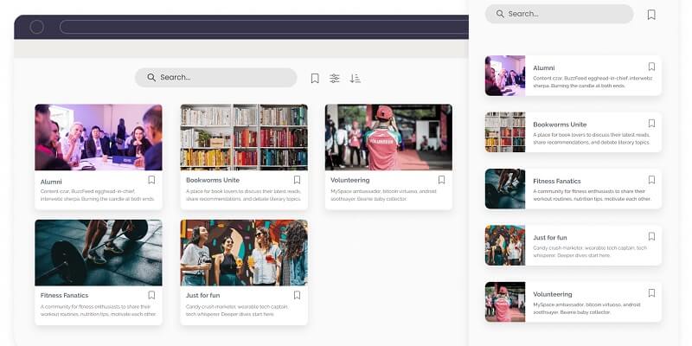Image resolution: width=692 pixels, height=346 pixels.
Task: Click the desktop search field
Action: click(215, 77)
